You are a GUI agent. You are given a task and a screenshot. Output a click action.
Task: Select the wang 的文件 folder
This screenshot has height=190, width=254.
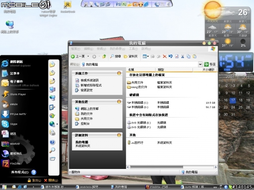[x=137, y=87]
